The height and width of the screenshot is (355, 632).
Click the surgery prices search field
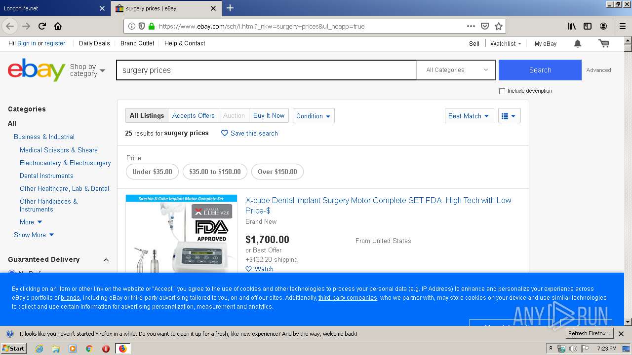pyautogui.click(x=267, y=70)
